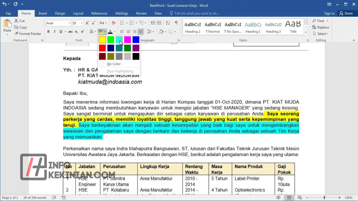Collapse the ribbon with the chevron
358x201 pixels.
click(x=354, y=40)
